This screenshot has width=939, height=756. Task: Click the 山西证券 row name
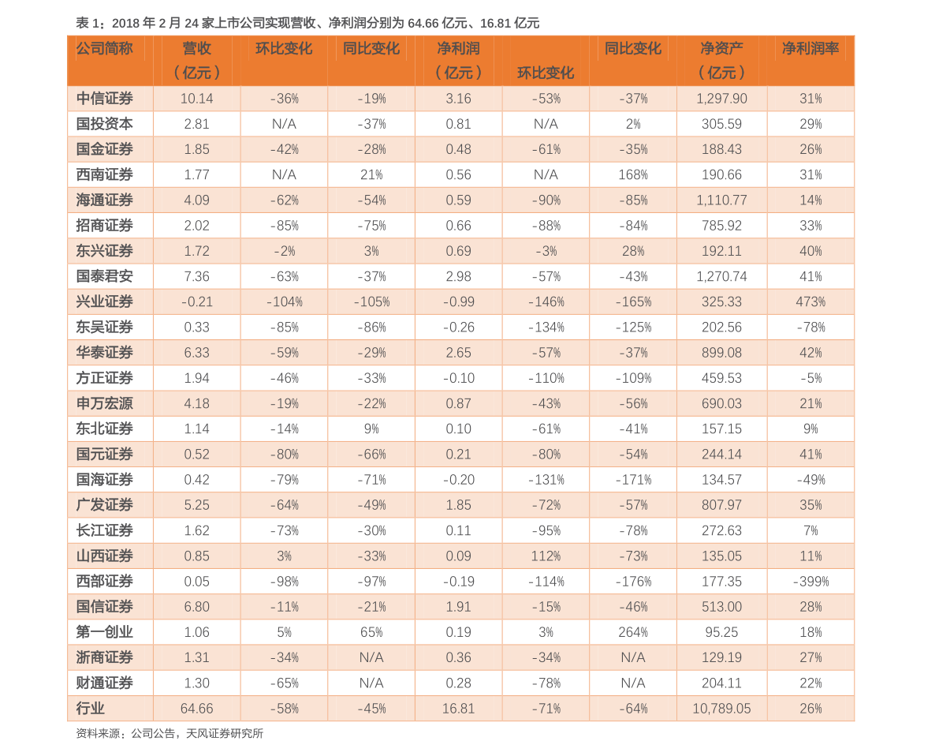click(x=104, y=556)
